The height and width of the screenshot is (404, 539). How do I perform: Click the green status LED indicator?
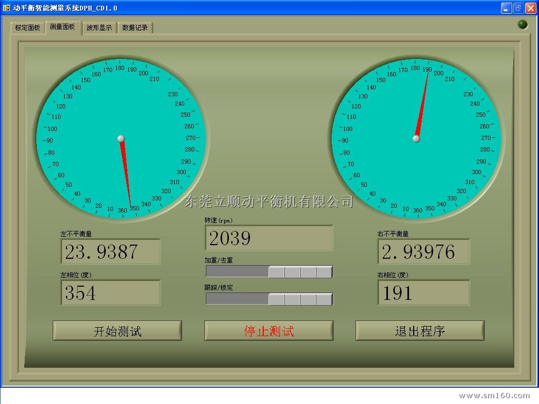click(x=523, y=25)
